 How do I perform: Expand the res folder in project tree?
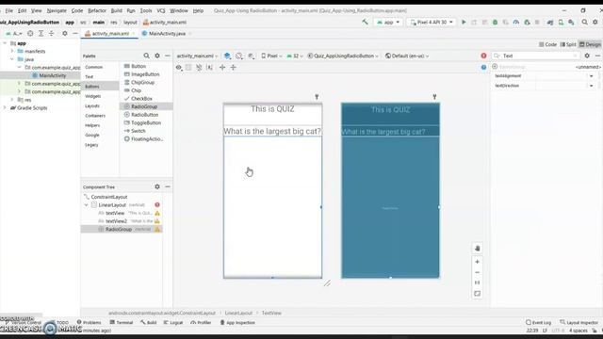12,100
